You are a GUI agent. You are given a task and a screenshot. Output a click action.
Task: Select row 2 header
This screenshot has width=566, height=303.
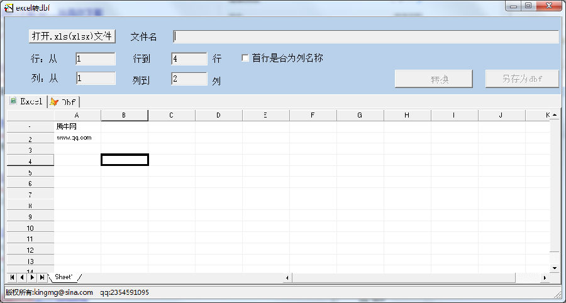tap(30, 139)
